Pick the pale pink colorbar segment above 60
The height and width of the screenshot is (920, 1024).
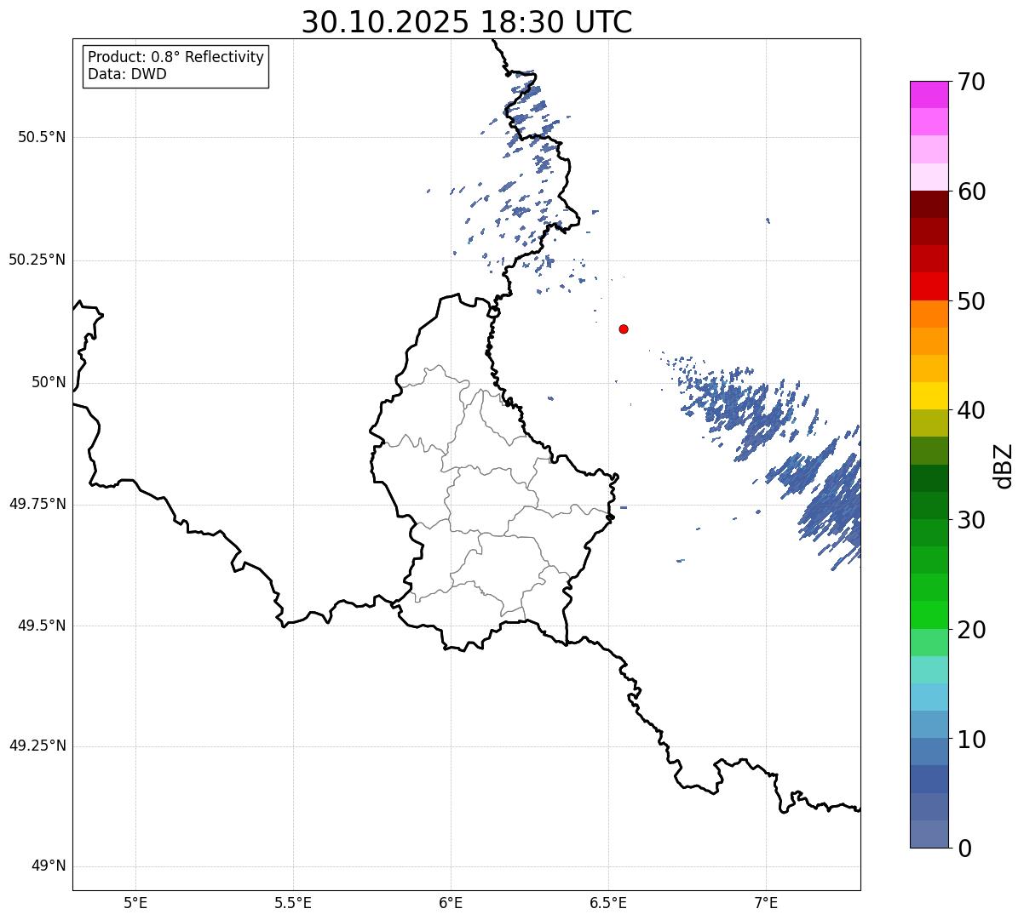[929, 177]
